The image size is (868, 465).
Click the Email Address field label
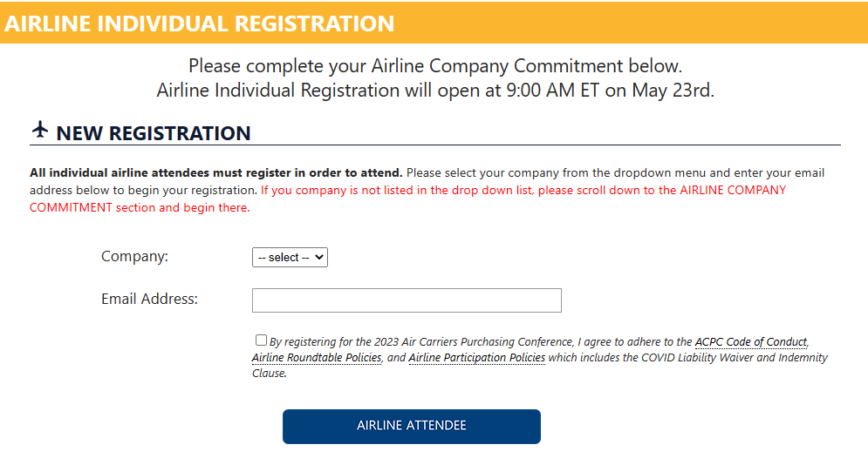pyautogui.click(x=149, y=299)
